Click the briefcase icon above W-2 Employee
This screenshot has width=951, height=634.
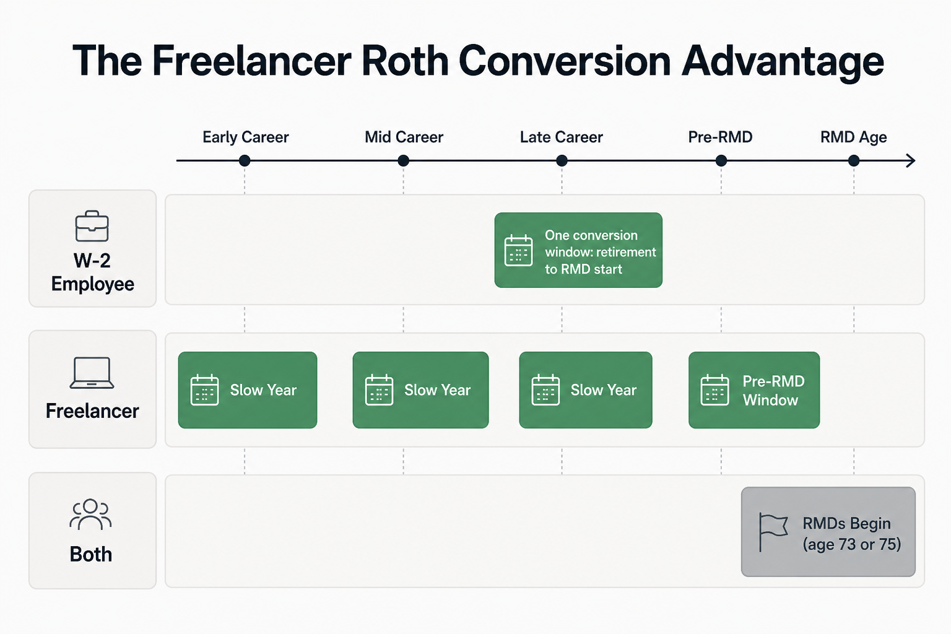tap(92, 226)
